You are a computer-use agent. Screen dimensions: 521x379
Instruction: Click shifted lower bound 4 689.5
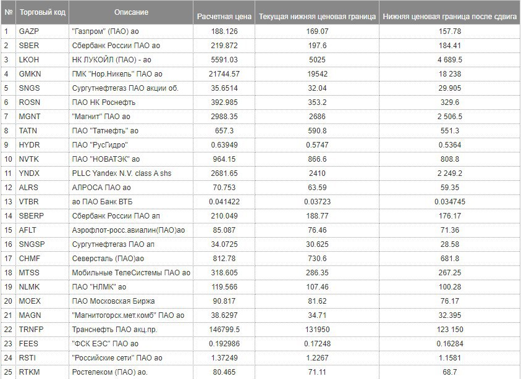click(x=450, y=60)
